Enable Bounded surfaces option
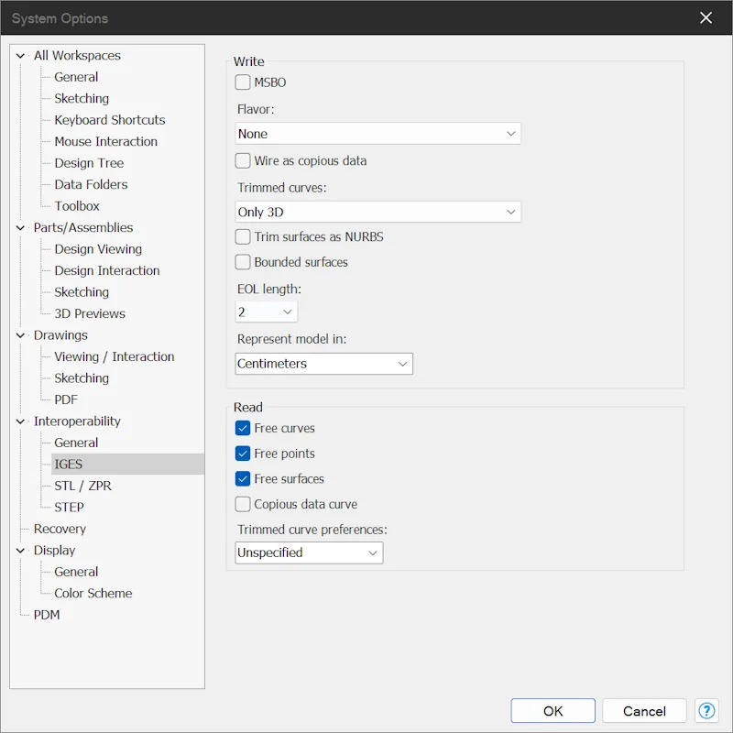The width and height of the screenshot is (733, 733). (x=243, y=262)
